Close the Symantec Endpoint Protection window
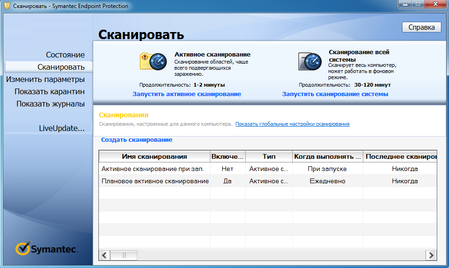The image size is (449, 268). coord(435,4)
